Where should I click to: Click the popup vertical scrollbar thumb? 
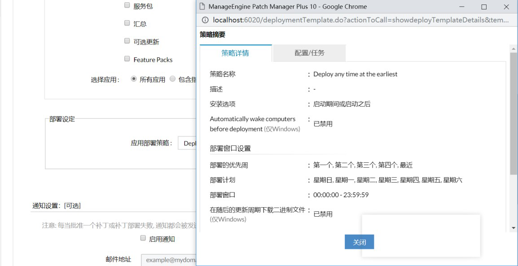(514, 113)
